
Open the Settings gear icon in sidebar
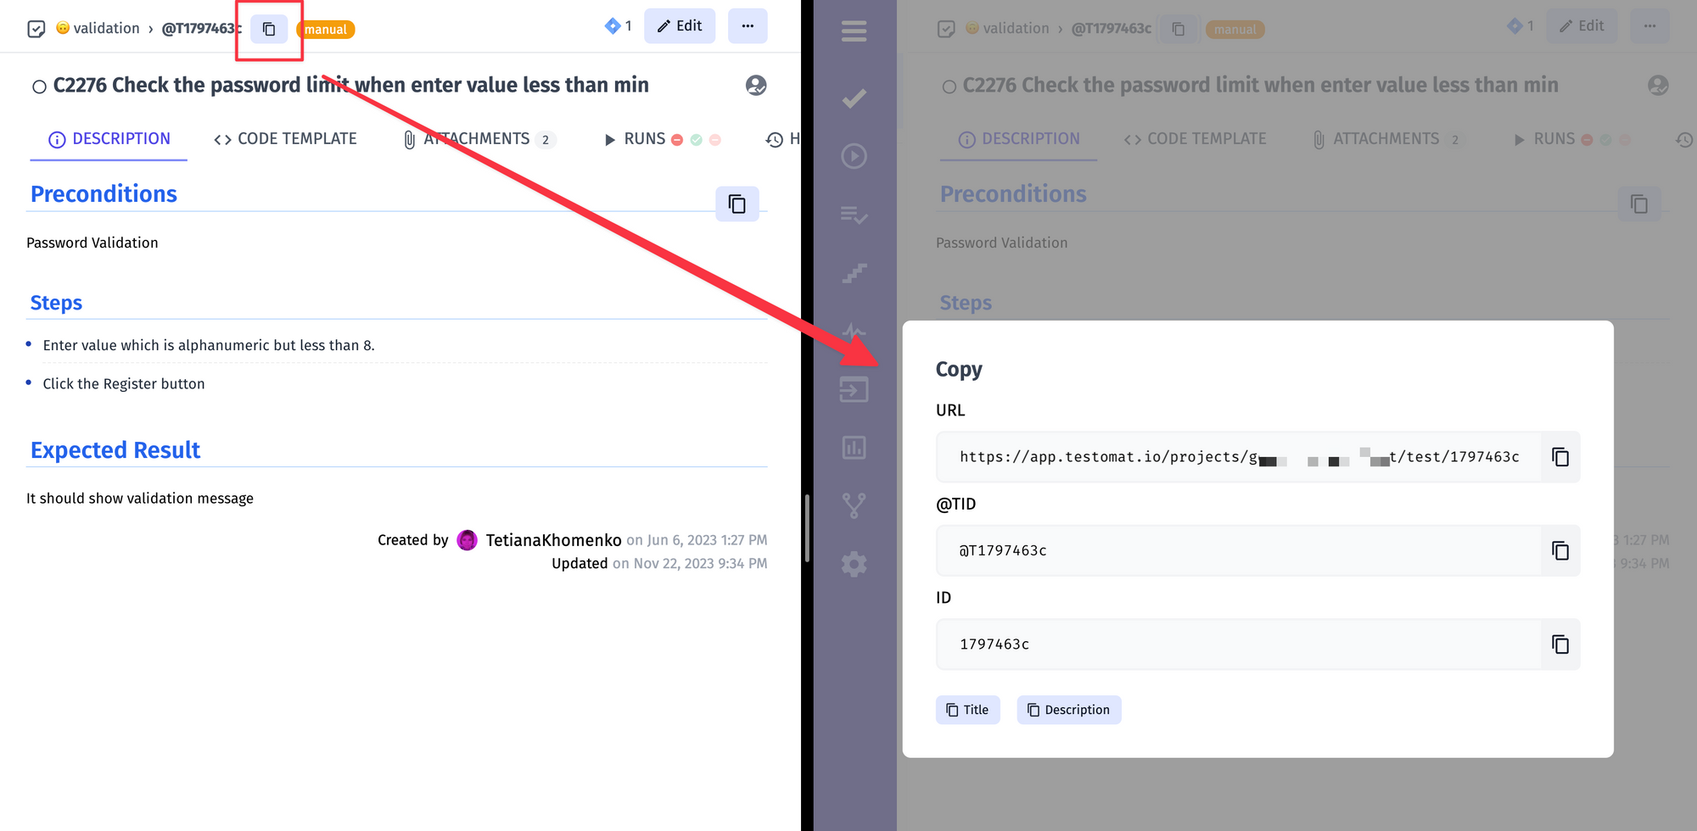coord(854,564)
